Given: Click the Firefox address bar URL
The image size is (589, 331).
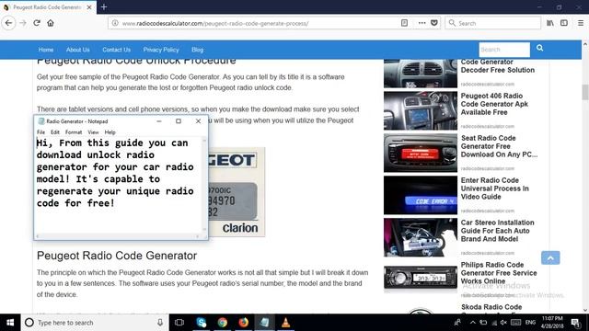Looking at the screenshot, I should point(215,23).
